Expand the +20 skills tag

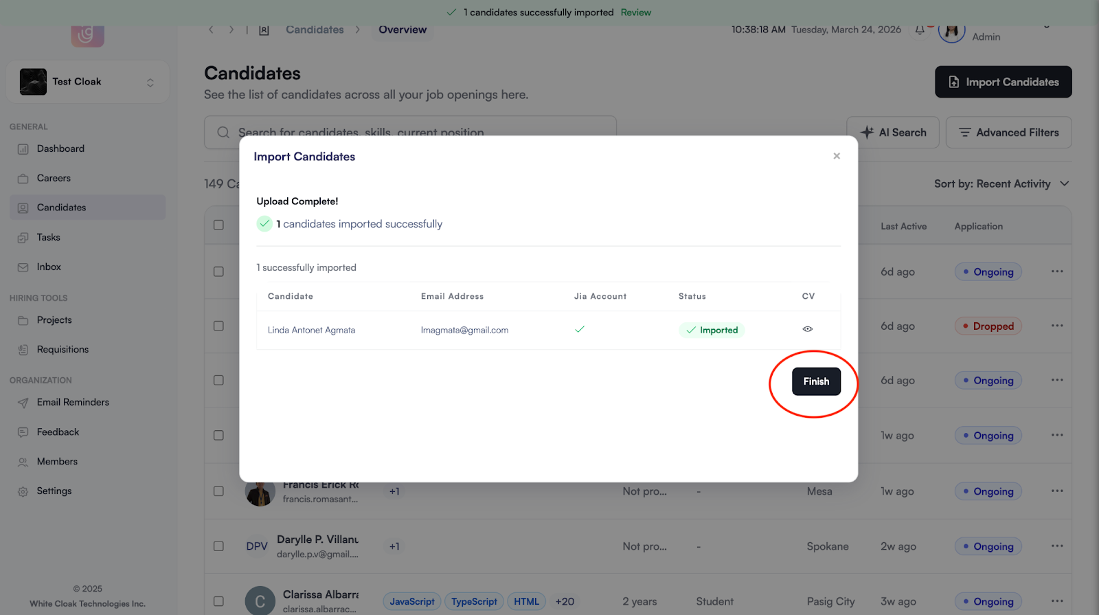[x=565, y=602]
